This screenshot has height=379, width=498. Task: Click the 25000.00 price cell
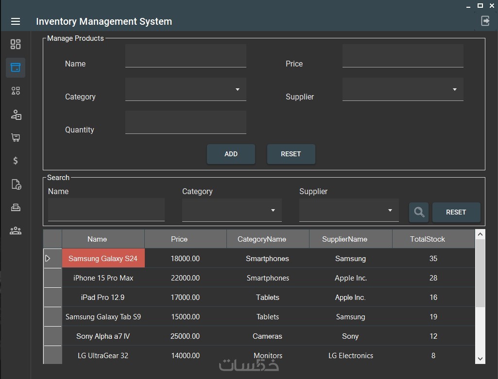pos(186,336)
